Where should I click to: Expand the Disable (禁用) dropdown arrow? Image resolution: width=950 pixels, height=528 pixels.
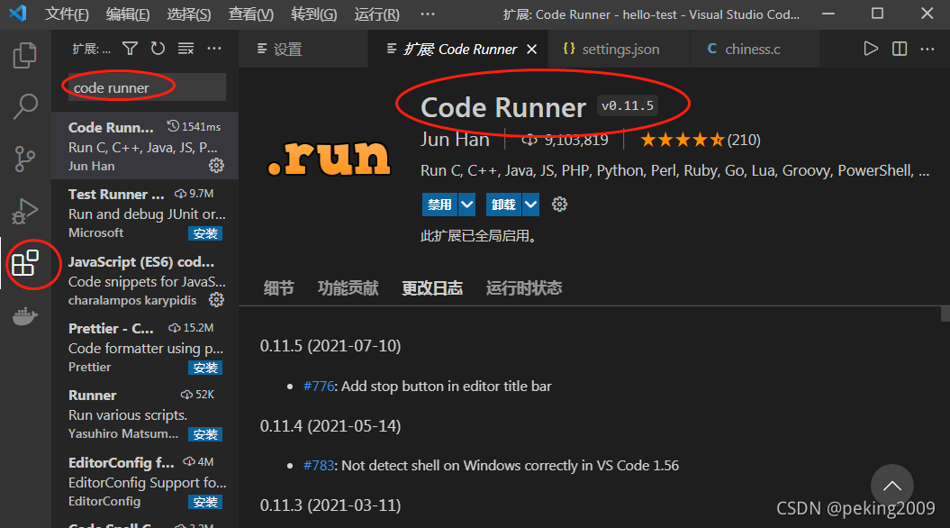pyautogui.click(x=466, y=205)
